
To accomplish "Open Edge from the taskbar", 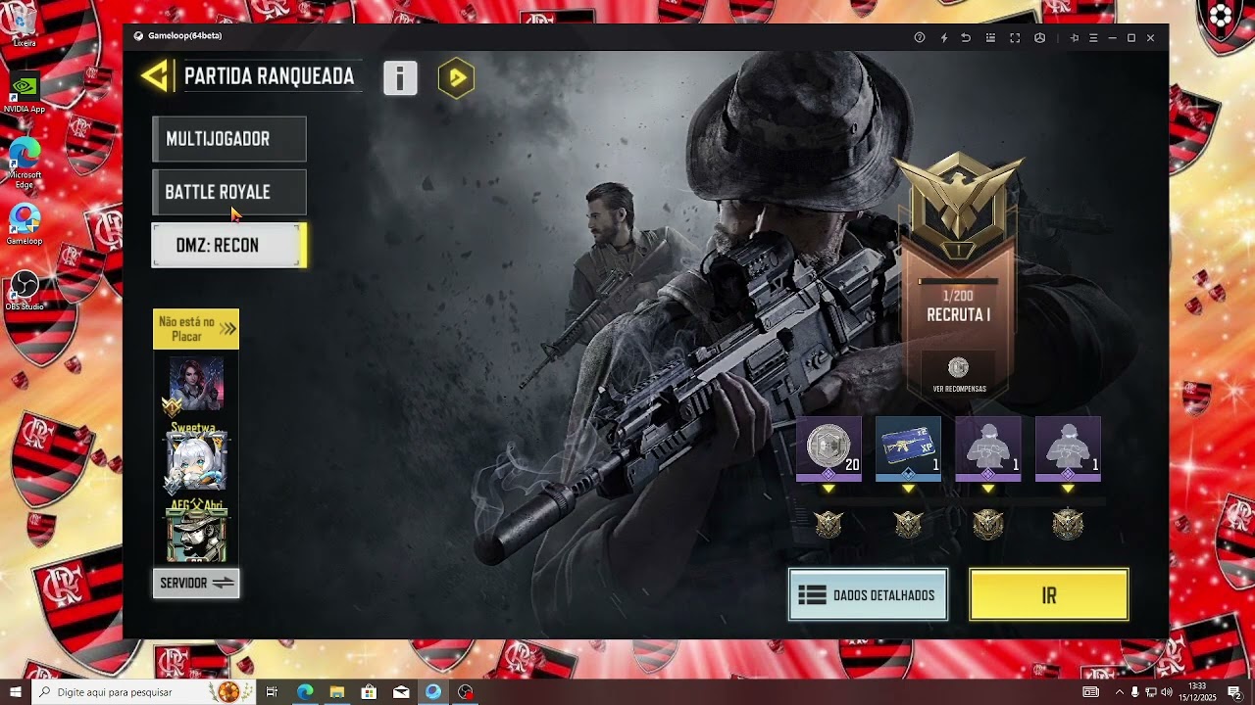I will pos(305,692).
